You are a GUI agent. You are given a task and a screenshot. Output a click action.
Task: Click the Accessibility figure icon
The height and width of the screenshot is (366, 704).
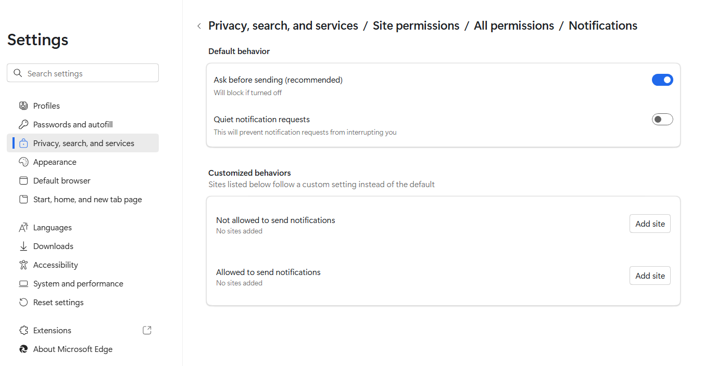23,265
